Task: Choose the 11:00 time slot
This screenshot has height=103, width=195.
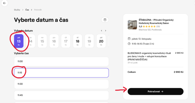Action: [62, 61]
